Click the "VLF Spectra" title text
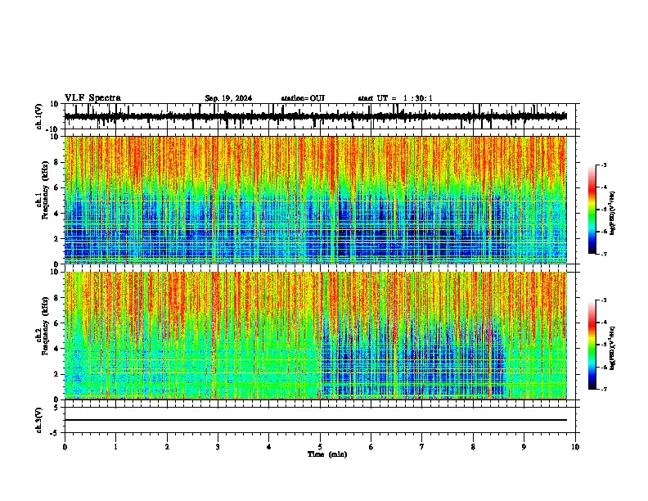This screenshot has height=501, width=648. tap(92, 98)
